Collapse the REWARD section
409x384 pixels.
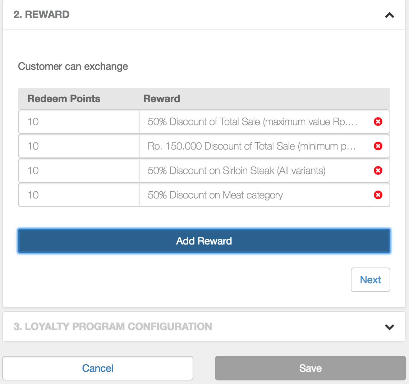389,15
